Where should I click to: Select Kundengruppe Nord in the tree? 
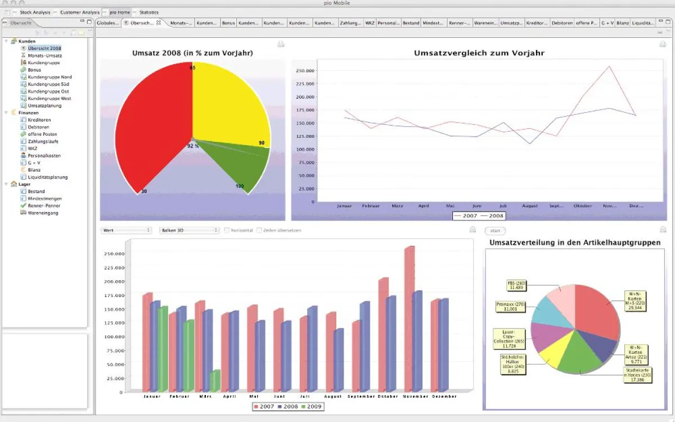point(49,77)
